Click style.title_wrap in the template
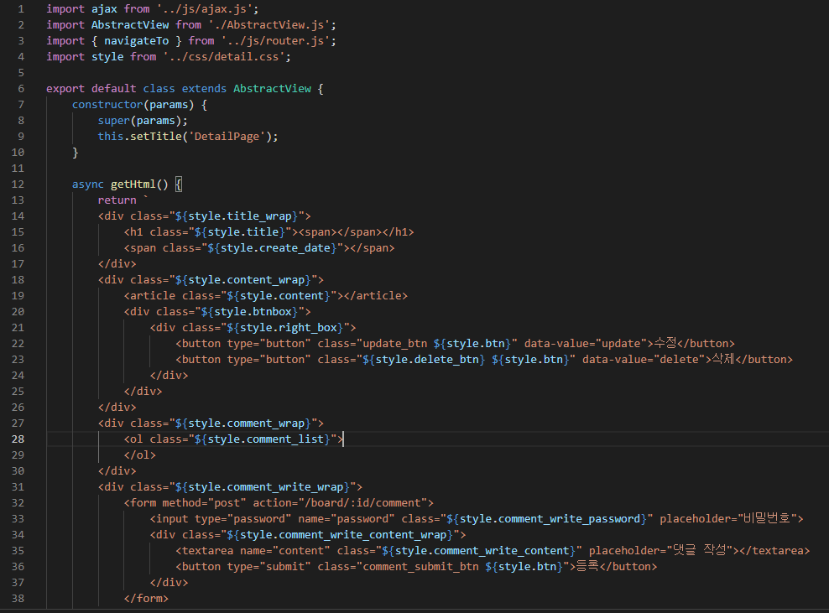This screenshot has height=613, width=829. tap(240, 216)
